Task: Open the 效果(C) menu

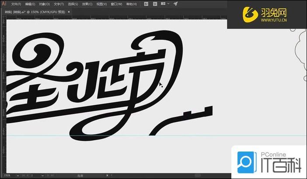Action: click(x=87, y=4)
